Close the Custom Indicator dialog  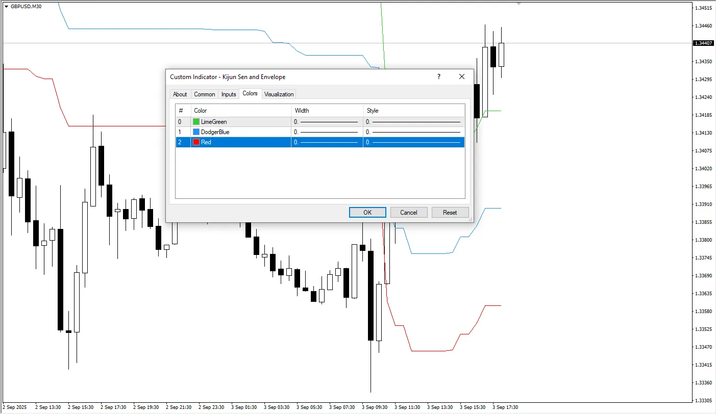[x=462, y=76]
